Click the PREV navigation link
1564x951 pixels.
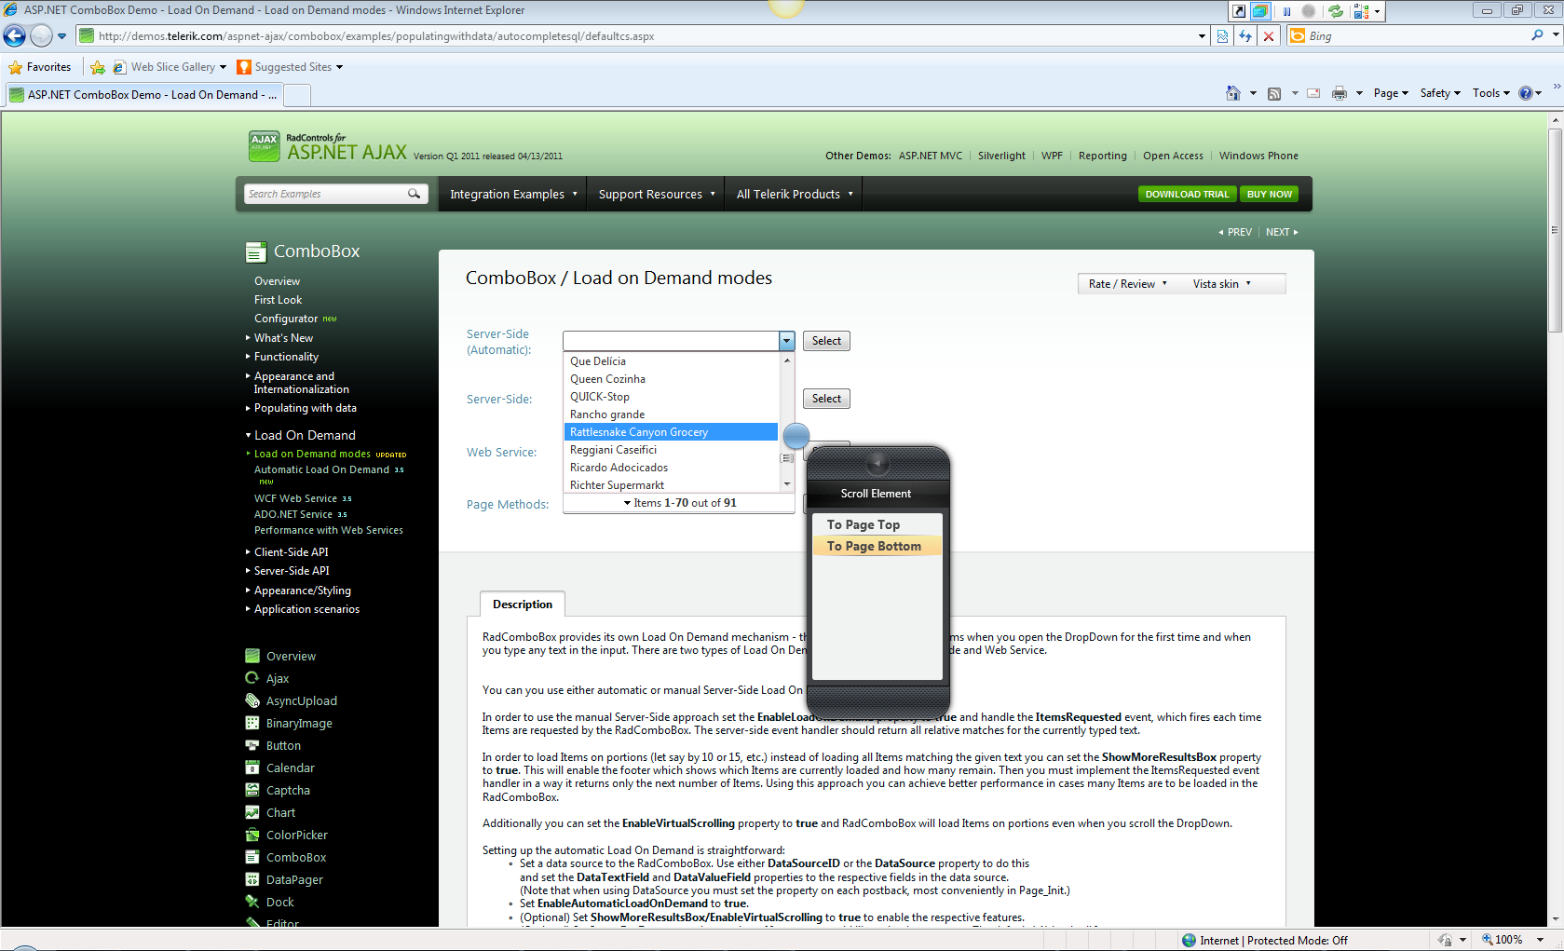pyautogui.click(x=1235, y=232)
